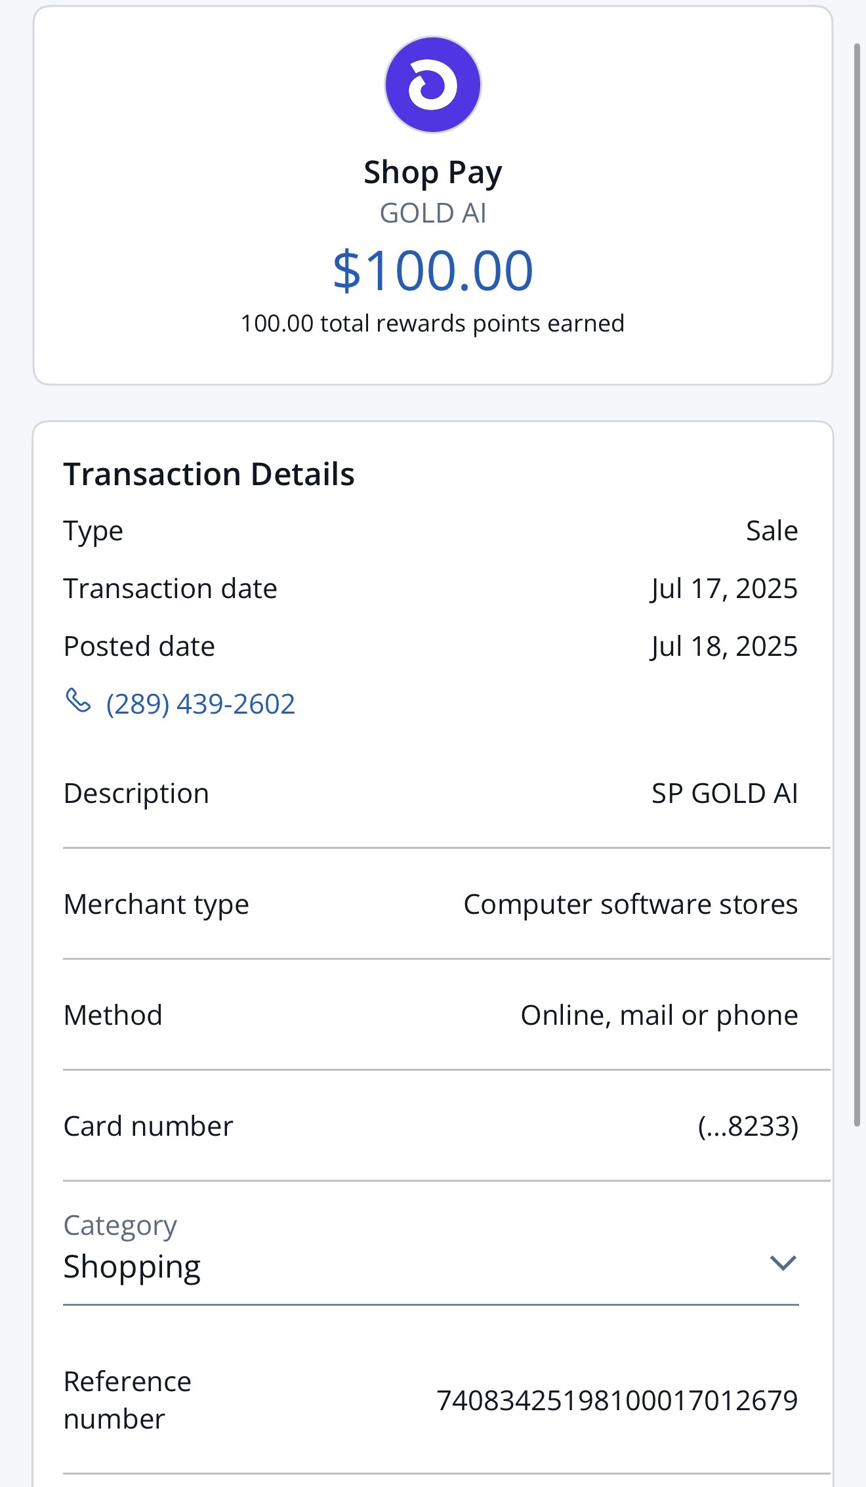This screenshot has width=866, height=1487.
Task: Select the Sale type value
Action: coord(772,530)
